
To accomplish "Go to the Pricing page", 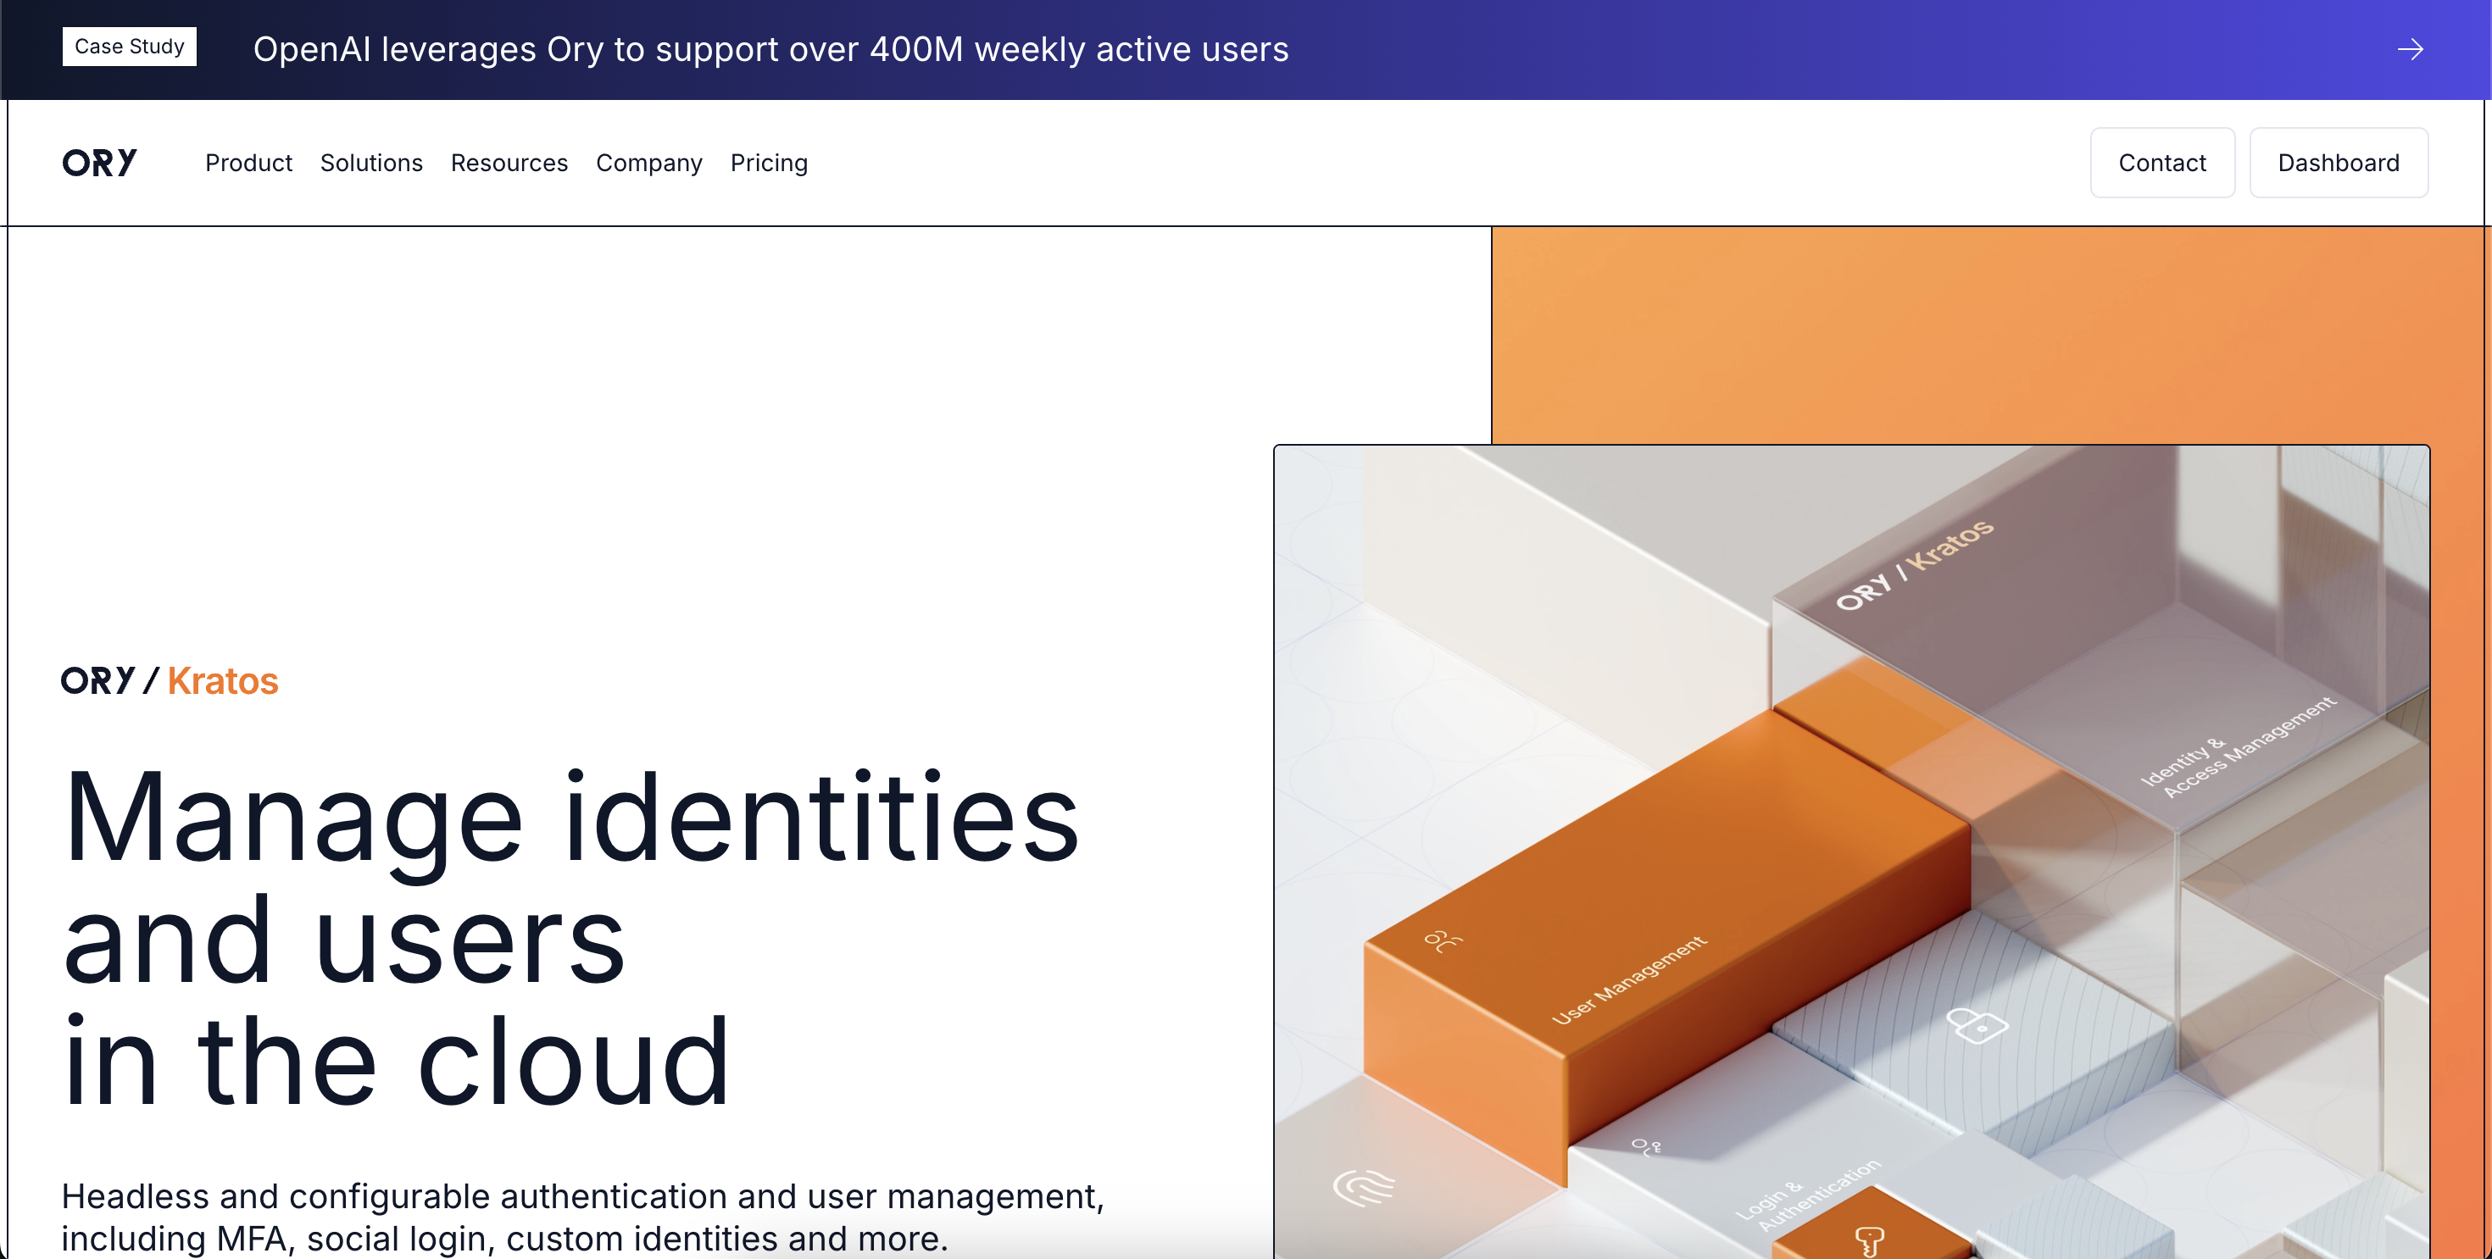I will [769, 163].
